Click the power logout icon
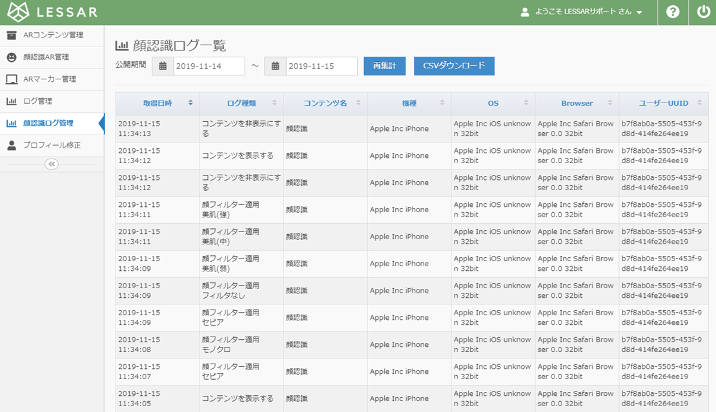This screenshot has height=412, width=716. pos(703,12)
